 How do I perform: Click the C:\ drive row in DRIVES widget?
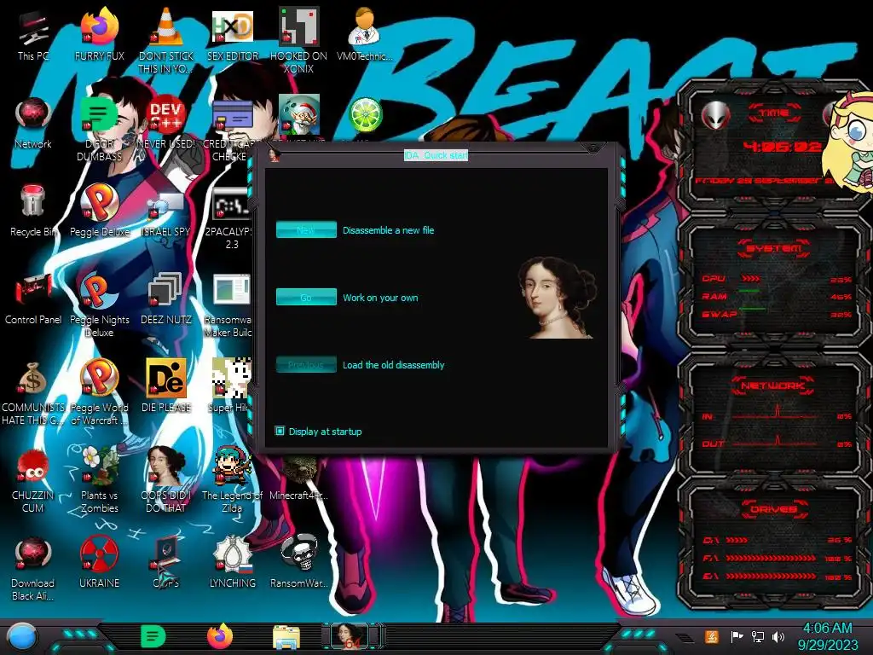point(776,540)
